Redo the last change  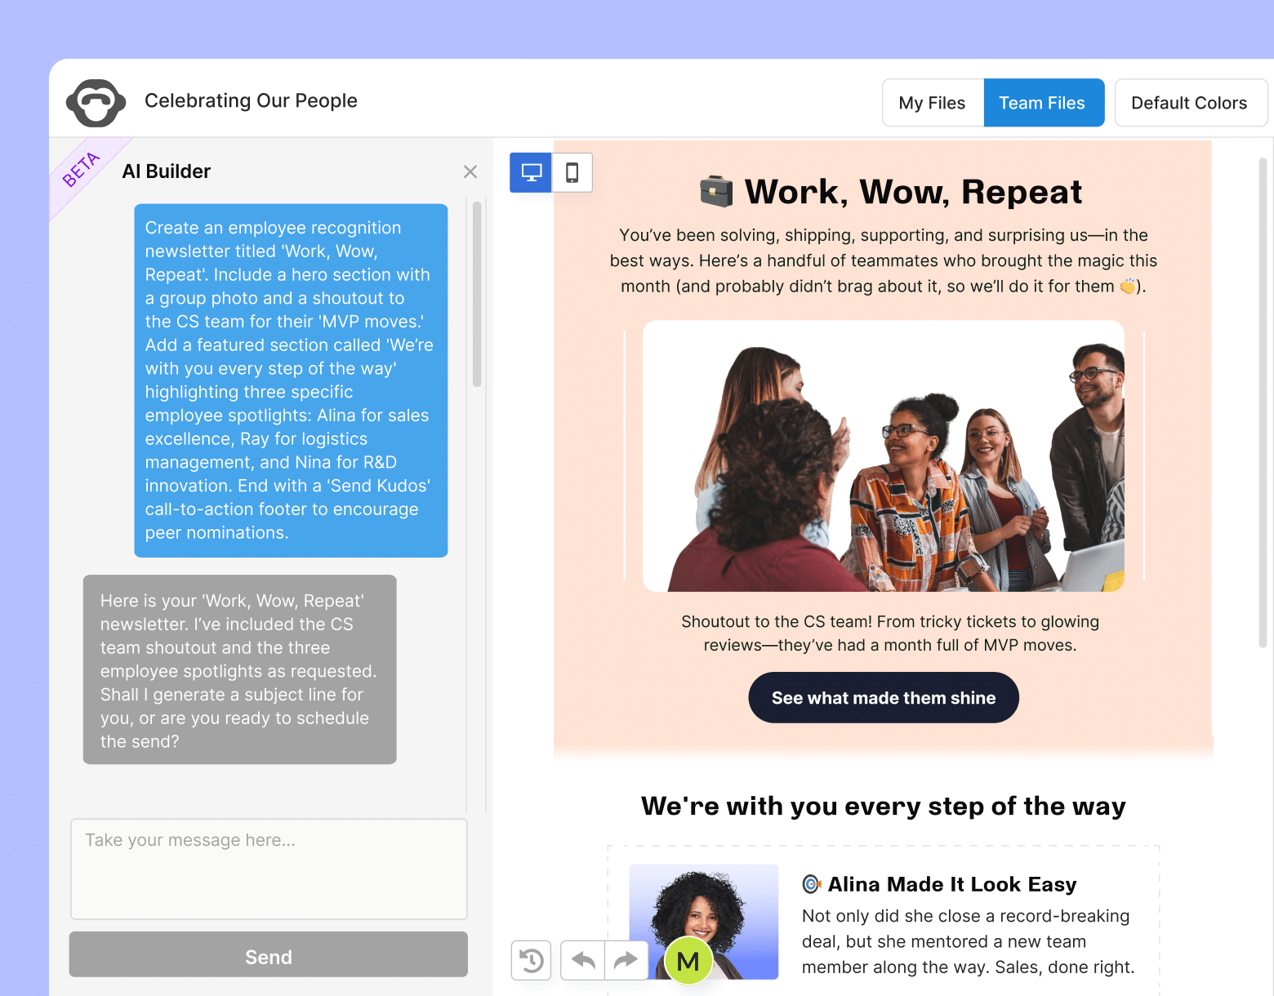tap(626, 961)
